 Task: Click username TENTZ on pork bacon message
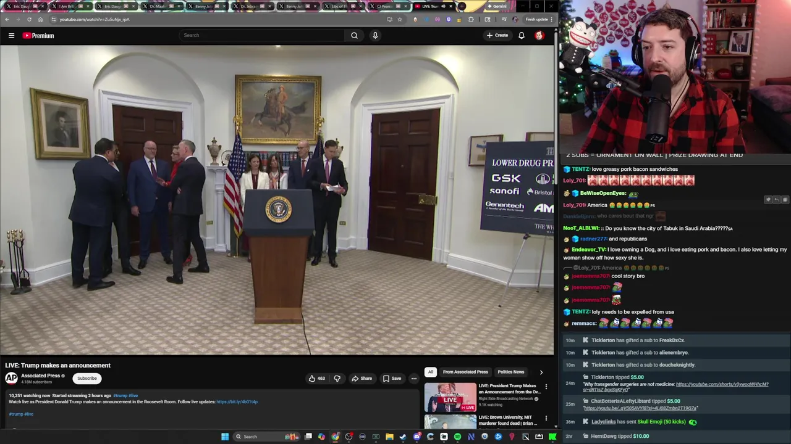tap(580, 170)
